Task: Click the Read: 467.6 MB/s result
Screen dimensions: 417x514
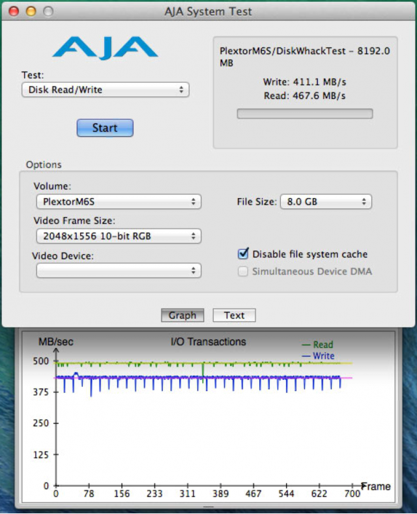Action: click(x=304, y=96)
